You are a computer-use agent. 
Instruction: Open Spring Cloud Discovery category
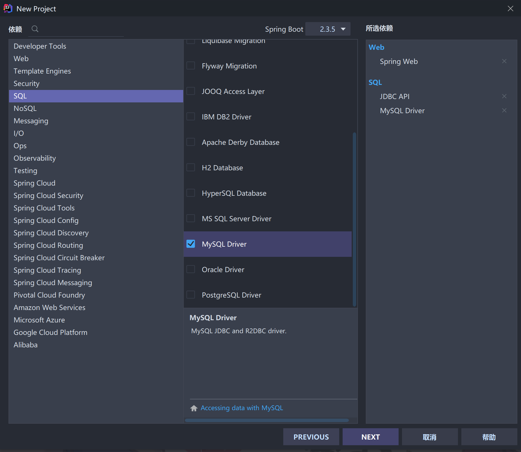[96, 233]
